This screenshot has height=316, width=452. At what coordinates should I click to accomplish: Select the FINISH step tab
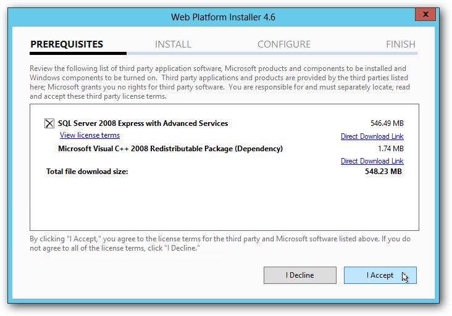pyautogui.click(x=400, y=44)
